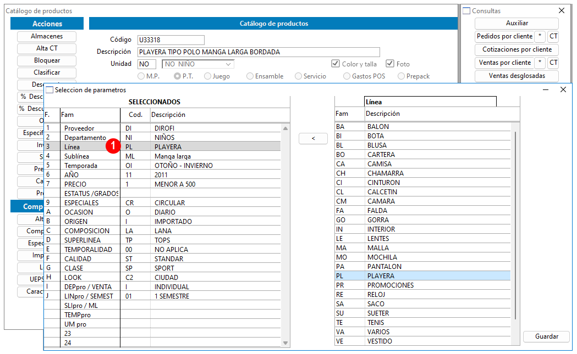Click the Línea search field
This screenshot has height=354, width=577.
pyautogui.click(x=430, y=102)
